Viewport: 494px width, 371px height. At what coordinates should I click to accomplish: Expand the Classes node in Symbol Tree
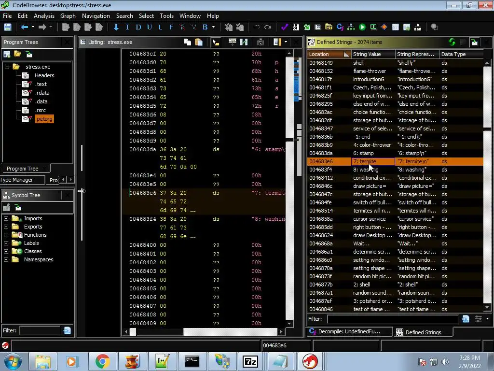tap(6, 251)
